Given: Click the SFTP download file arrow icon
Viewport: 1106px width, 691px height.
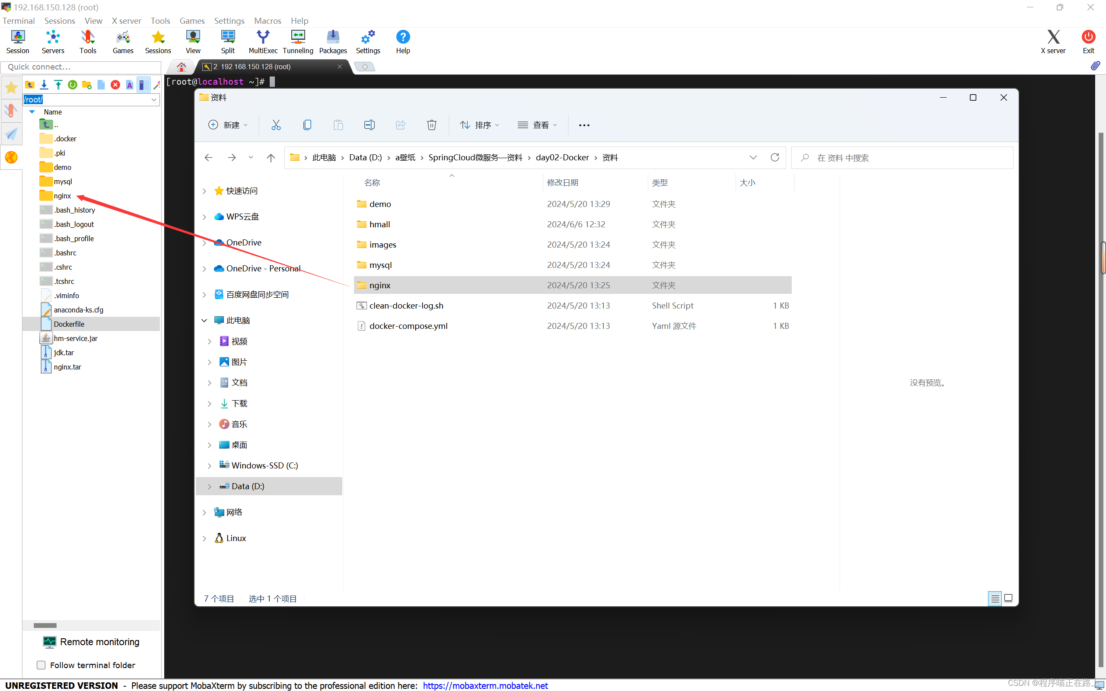Looking at the screenshot, I should tap(44, 85).
